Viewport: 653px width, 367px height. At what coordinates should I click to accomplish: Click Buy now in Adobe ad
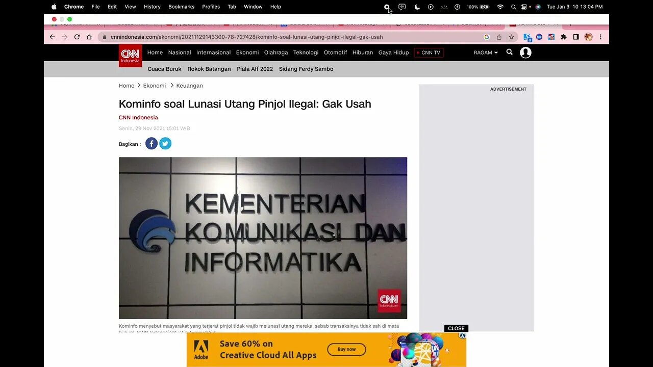347,349
